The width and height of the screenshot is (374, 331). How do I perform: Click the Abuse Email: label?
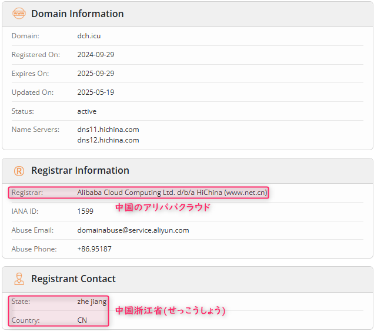[x=33, y=230]
